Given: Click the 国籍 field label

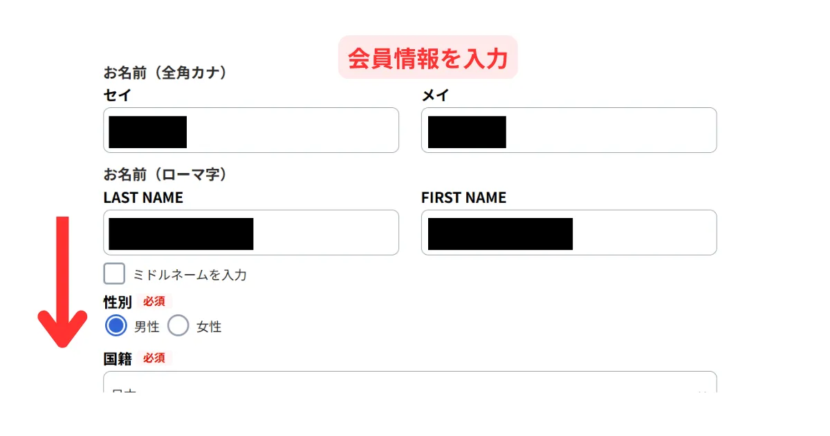Looking at the screenshot, I should pos(118,358).
